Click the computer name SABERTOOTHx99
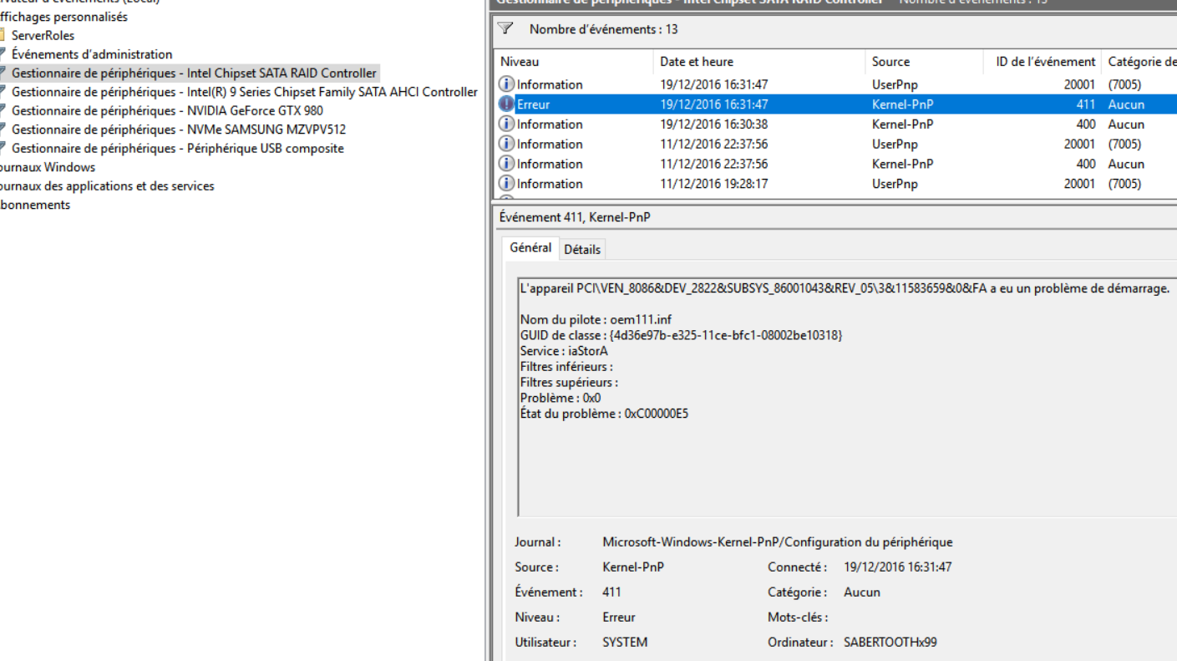The height and width of the screenshot is (661, 1177). click(890, 643)
